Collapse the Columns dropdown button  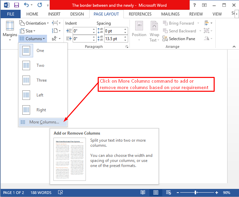(x=32, y=39)
